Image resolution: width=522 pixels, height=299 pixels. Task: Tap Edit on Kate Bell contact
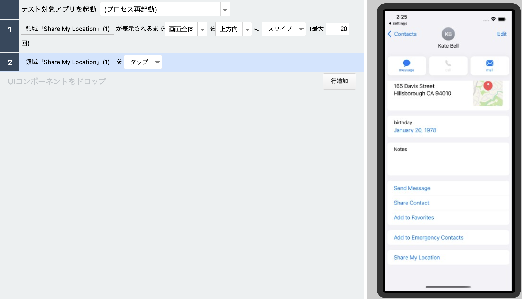coord(502,34)
